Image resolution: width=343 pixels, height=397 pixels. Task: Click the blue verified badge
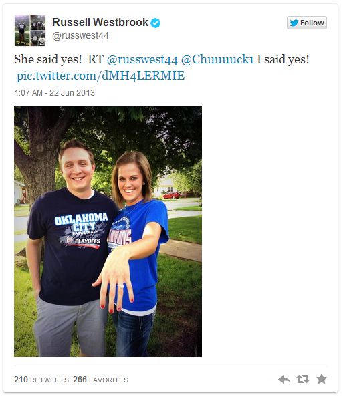click(x=156, y=23)
